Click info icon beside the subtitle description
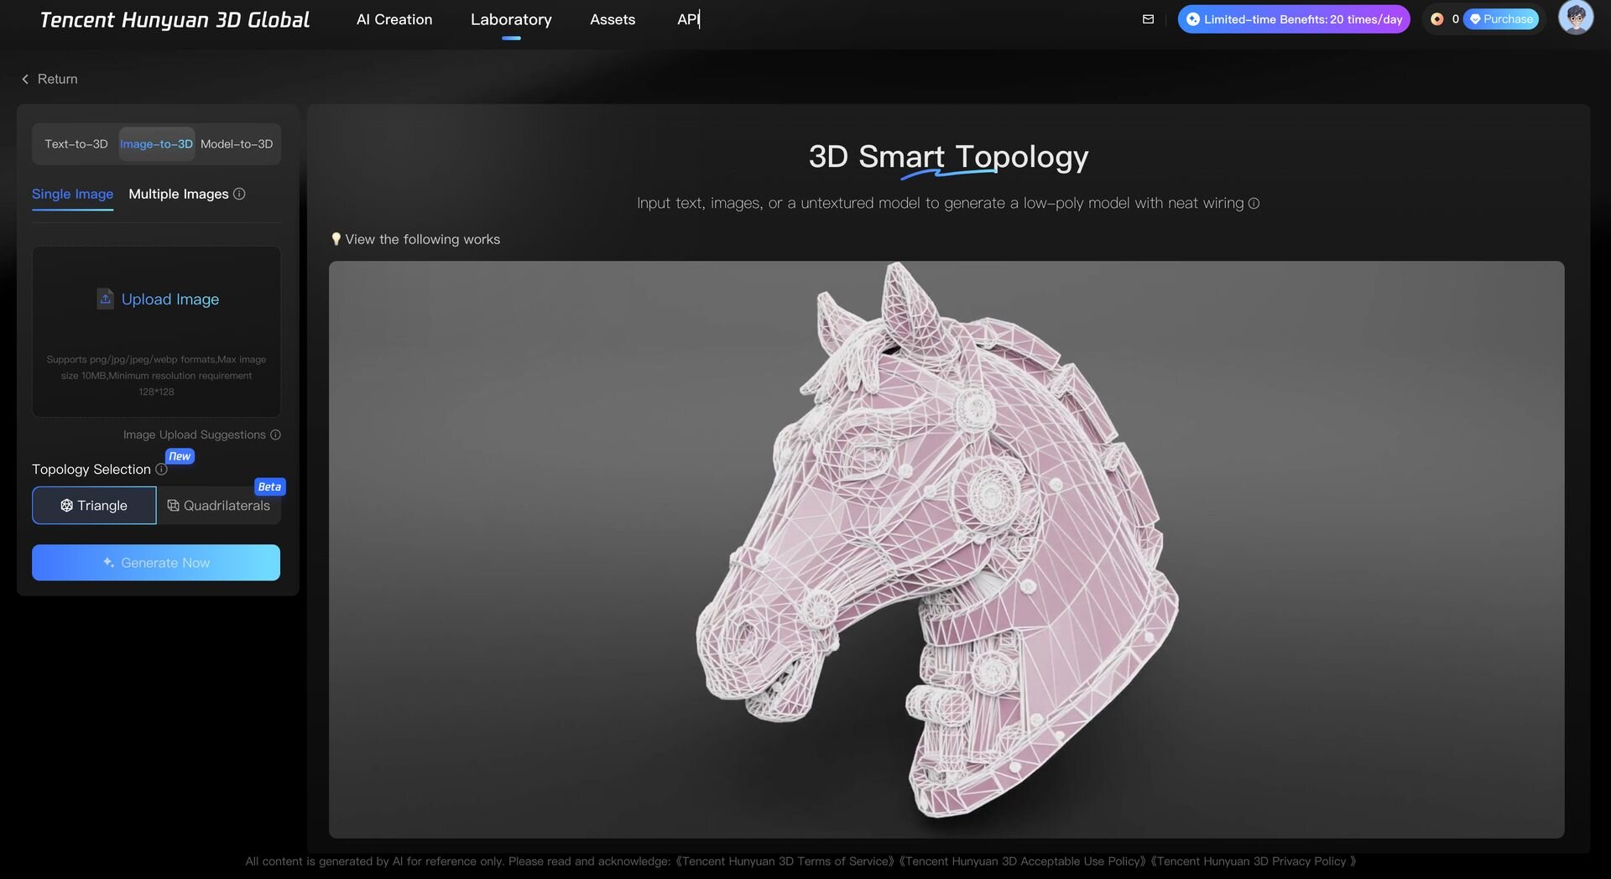1611x879 pixels. tap(1254, 204)
